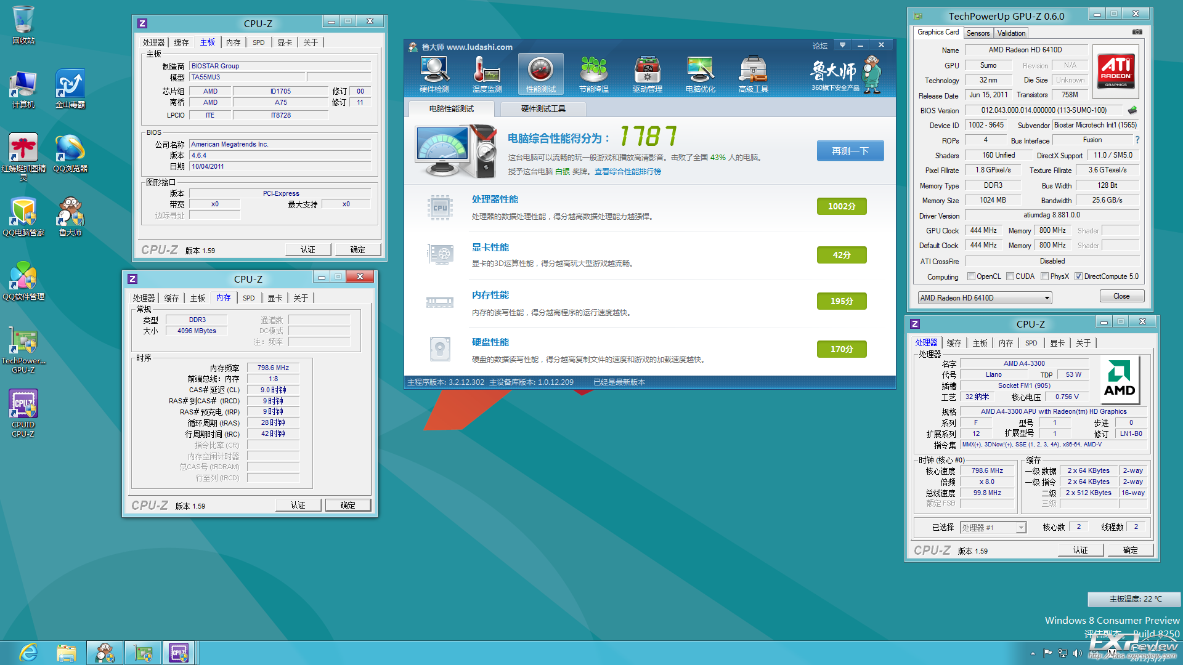Click the 42分 graphics score badge
Screen dimensions: 1183x665
842,255
